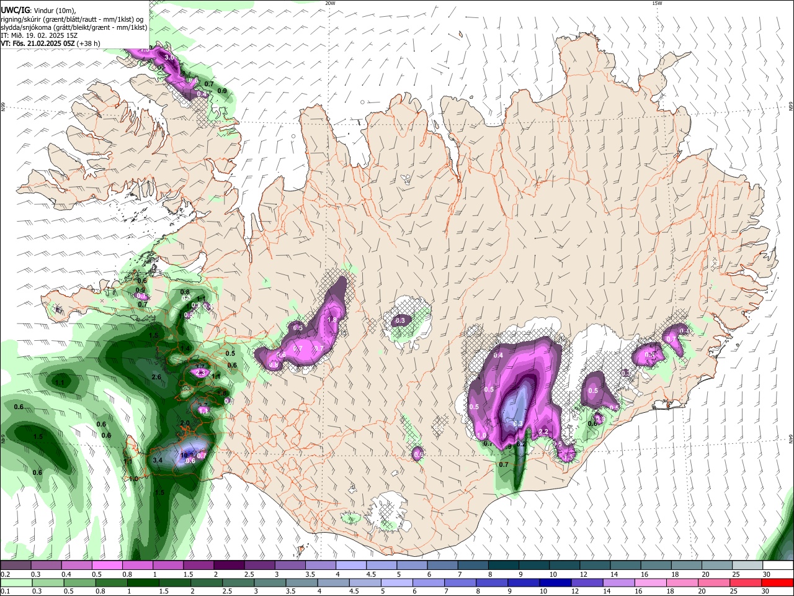Select the palest green 0.1 swatch in the rain legend

pos(17,582)
